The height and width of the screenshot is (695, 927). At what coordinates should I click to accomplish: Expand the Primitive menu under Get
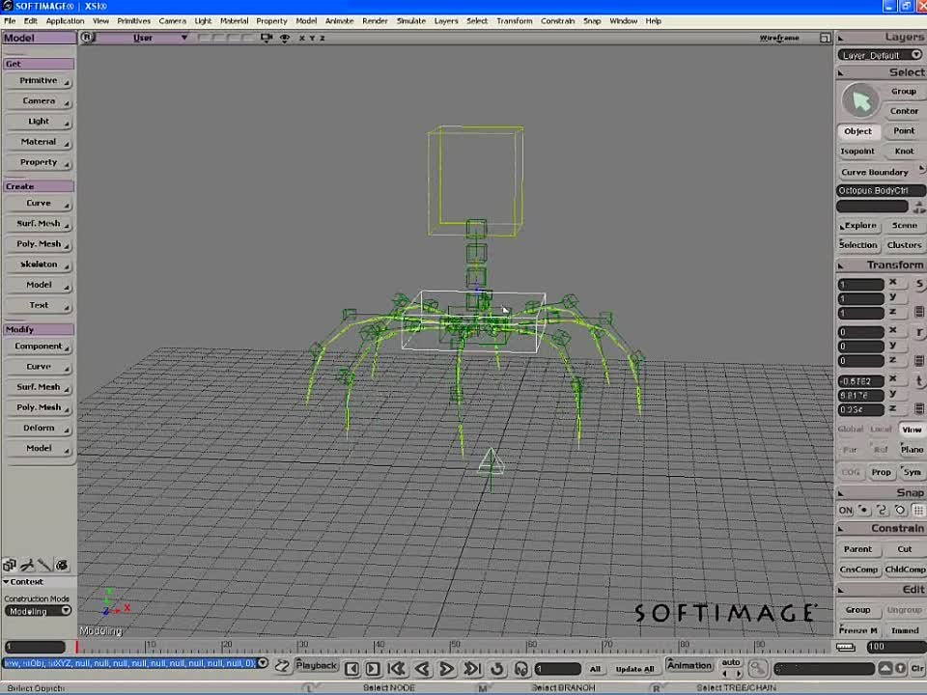coord(39,81)
